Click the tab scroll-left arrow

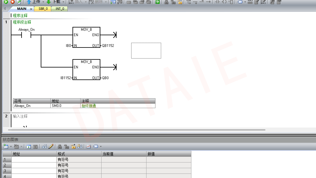[x=5, y=9]
